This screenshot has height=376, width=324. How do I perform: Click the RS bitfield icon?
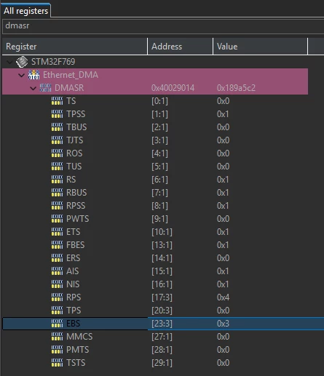coord(57,180)
